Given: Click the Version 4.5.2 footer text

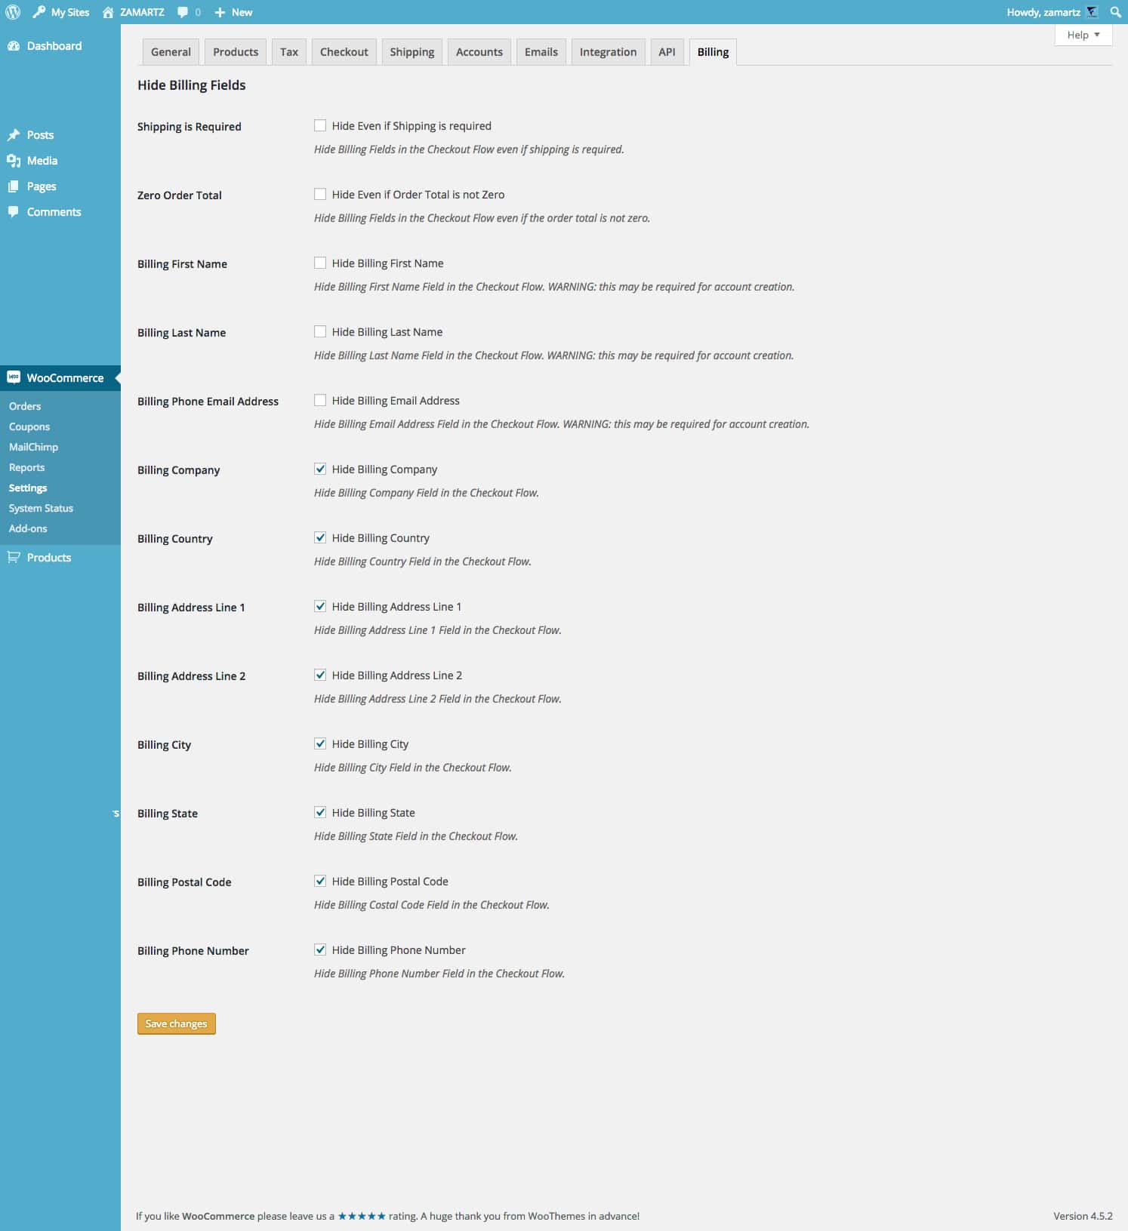Looking at the screenshot, I should [1083, 1216].
